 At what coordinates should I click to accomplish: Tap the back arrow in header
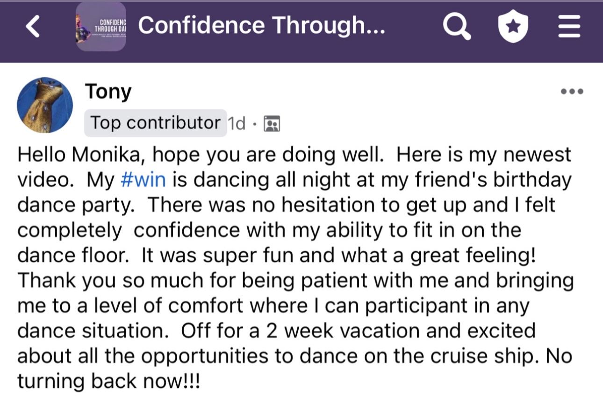pos(33,26)
